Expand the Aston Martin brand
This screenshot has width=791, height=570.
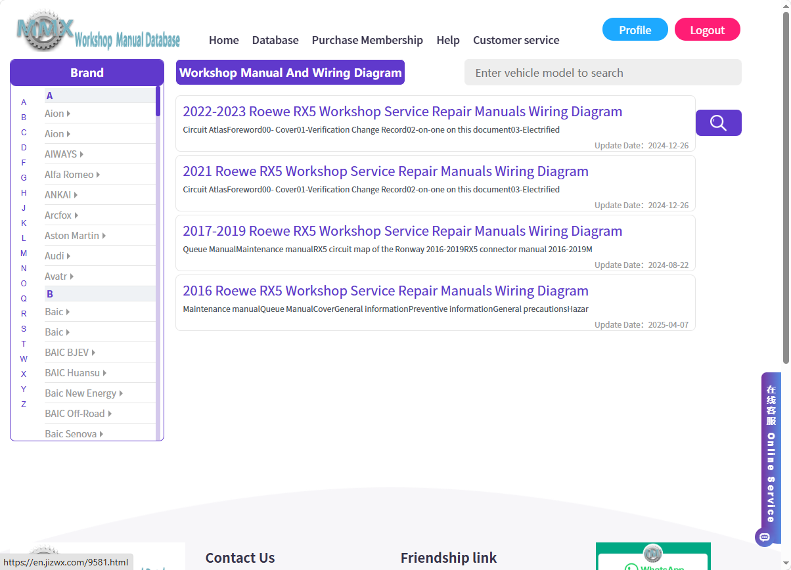click(x=75, y=236)
